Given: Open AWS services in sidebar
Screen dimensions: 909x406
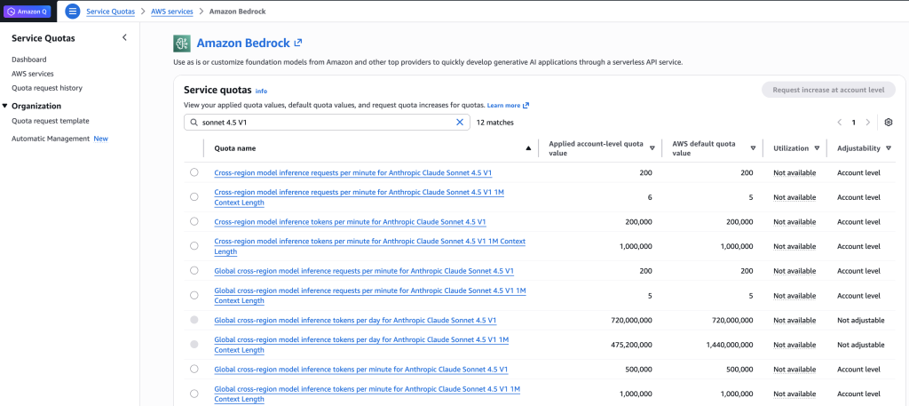Looking at the screenshot, I should pyautogui.click(x=33, y=74).
